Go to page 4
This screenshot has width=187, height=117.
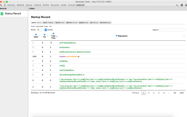tap(159, 93)
